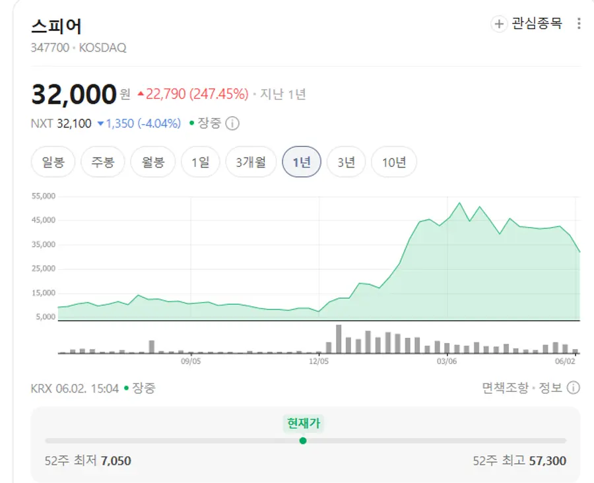Select the 일봉 daily candle tab
This screenshot has width=594, height=483.
[53, 162]
